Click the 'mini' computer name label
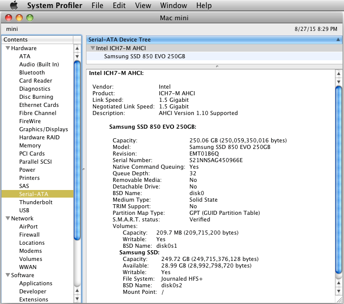This screenshot has height=304, width=344. click(x=12, y=29)
